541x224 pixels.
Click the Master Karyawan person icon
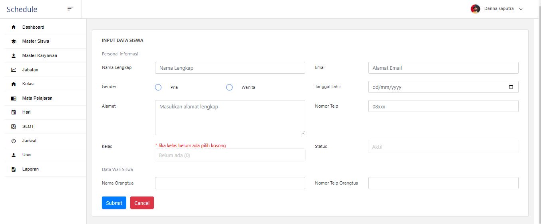pos(14,56)
